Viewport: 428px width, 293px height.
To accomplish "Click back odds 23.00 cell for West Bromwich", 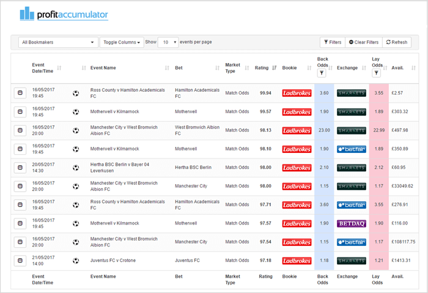I will pyautogui.click(x=324, y=130).
